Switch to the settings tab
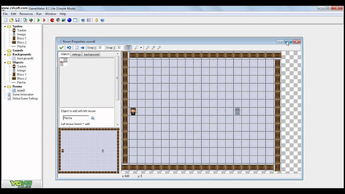345x194 pixels. pos(77,54)
